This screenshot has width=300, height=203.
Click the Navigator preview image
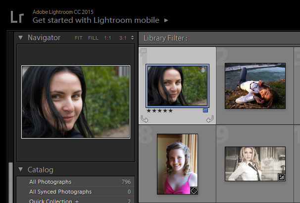click(x=76, y=102)
